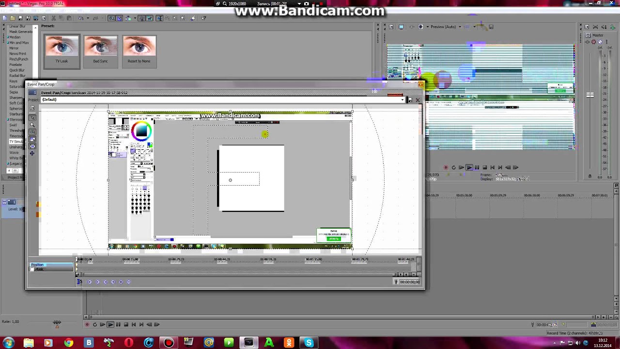
Task: Open Skype from the taskbar
Action: pos(309,343)
